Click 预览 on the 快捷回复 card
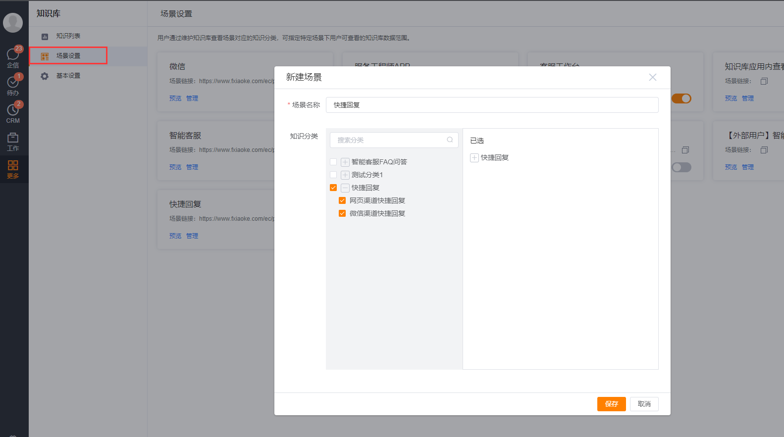 (x=175, y=236)
